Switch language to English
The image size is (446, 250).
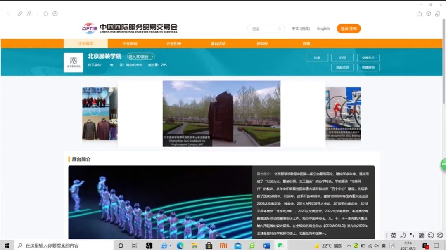(323, 28)
